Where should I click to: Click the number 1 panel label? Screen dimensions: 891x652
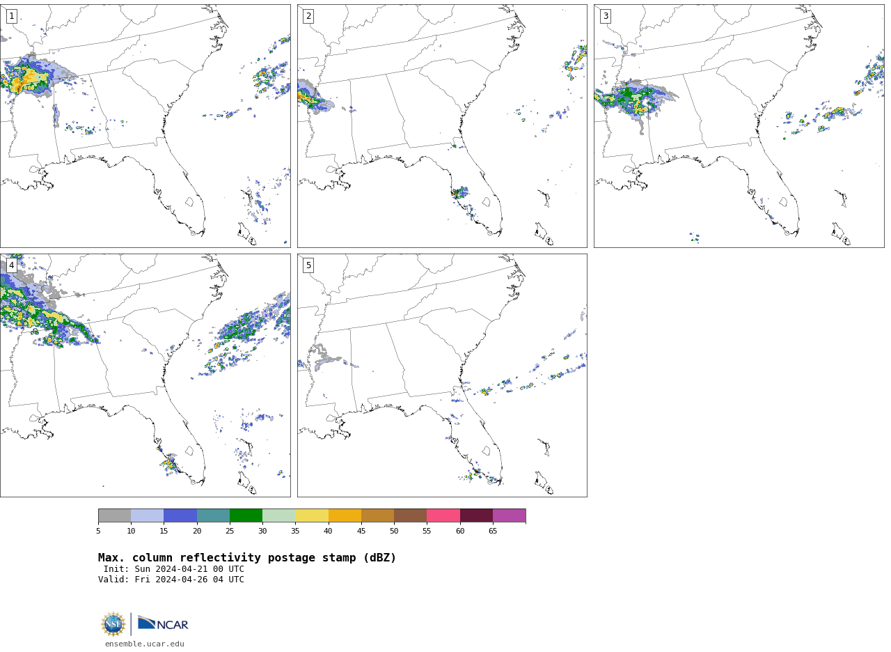coord(11,16)
